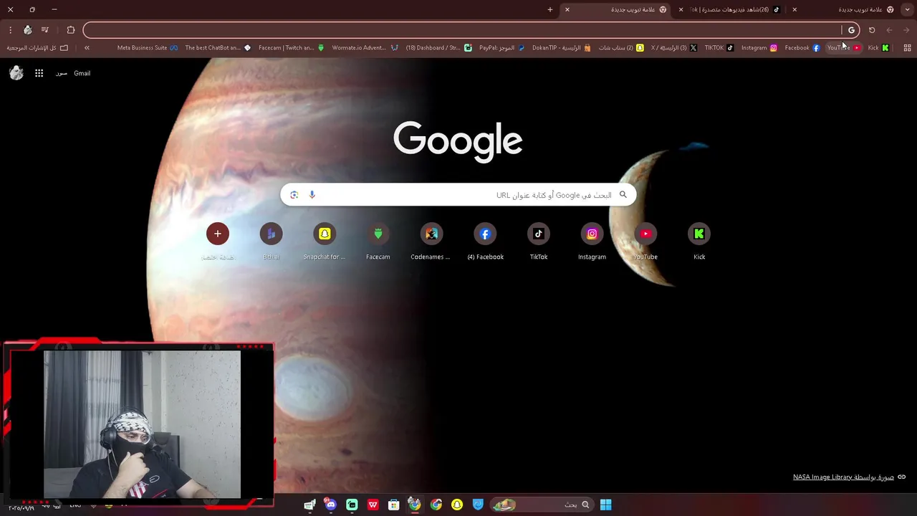Click the magnifier in Google search box
The image size is (917, 516).
pos(623,195)
